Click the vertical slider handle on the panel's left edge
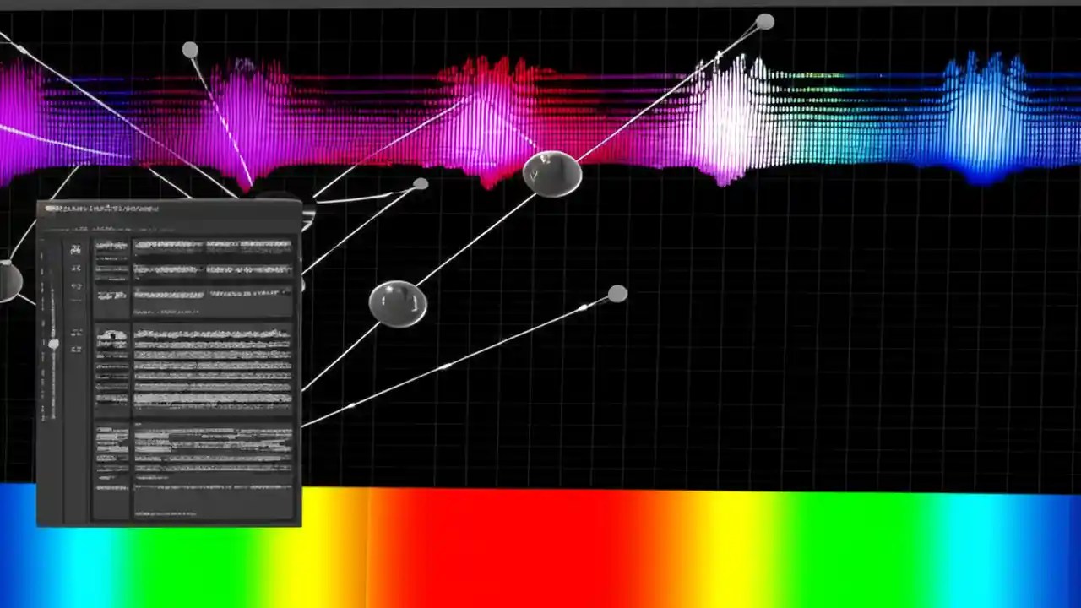Screen dimensions: 1081x608 pyautogui.click(x=52, y=345)
